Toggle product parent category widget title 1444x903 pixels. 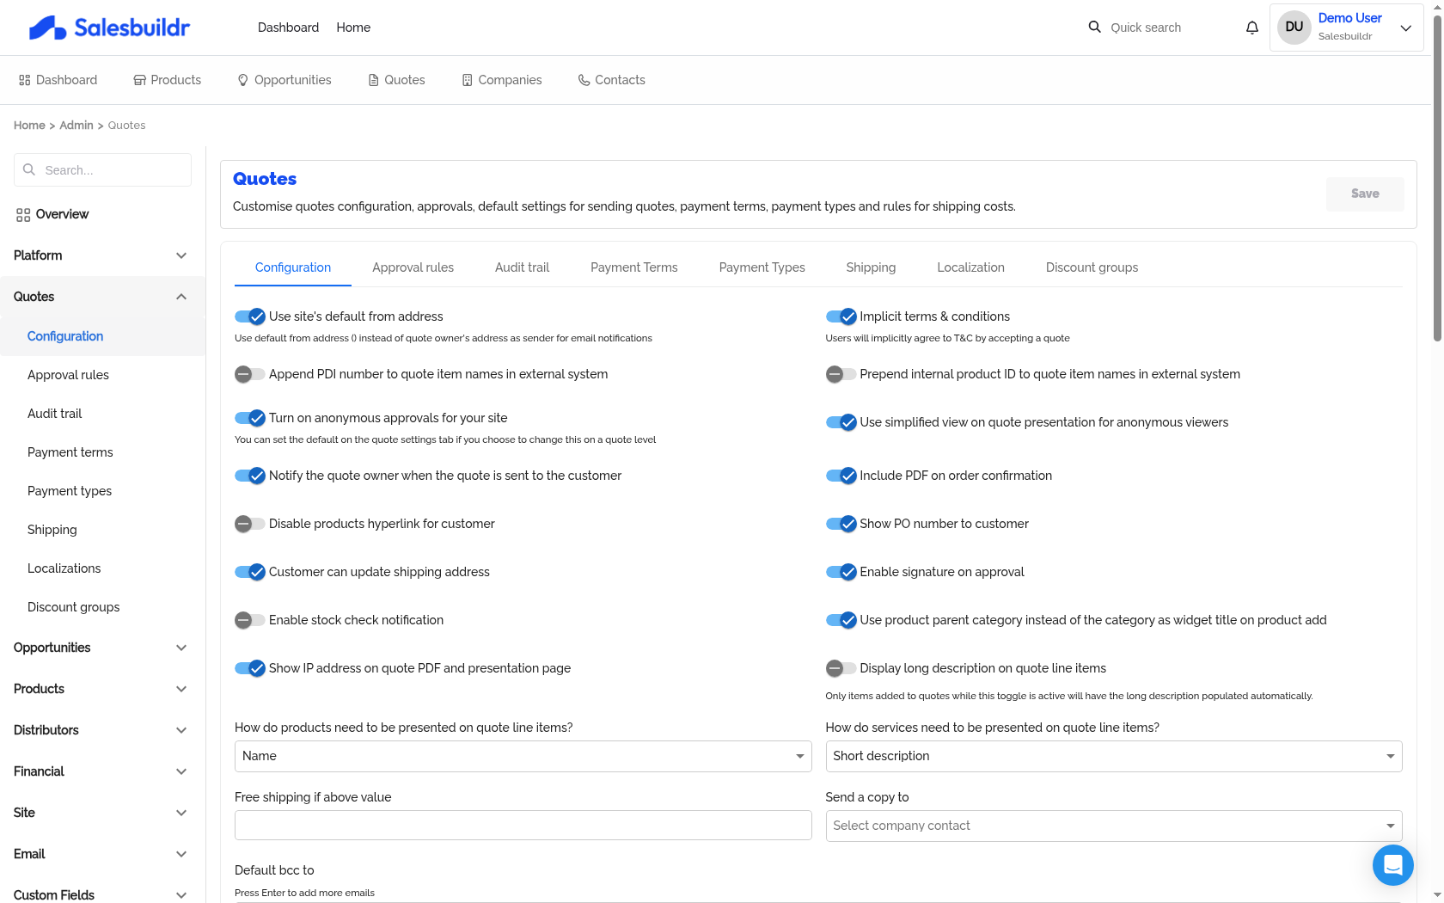point(841,620)
